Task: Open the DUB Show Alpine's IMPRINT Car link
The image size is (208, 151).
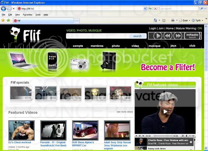Action: [83, 144]
